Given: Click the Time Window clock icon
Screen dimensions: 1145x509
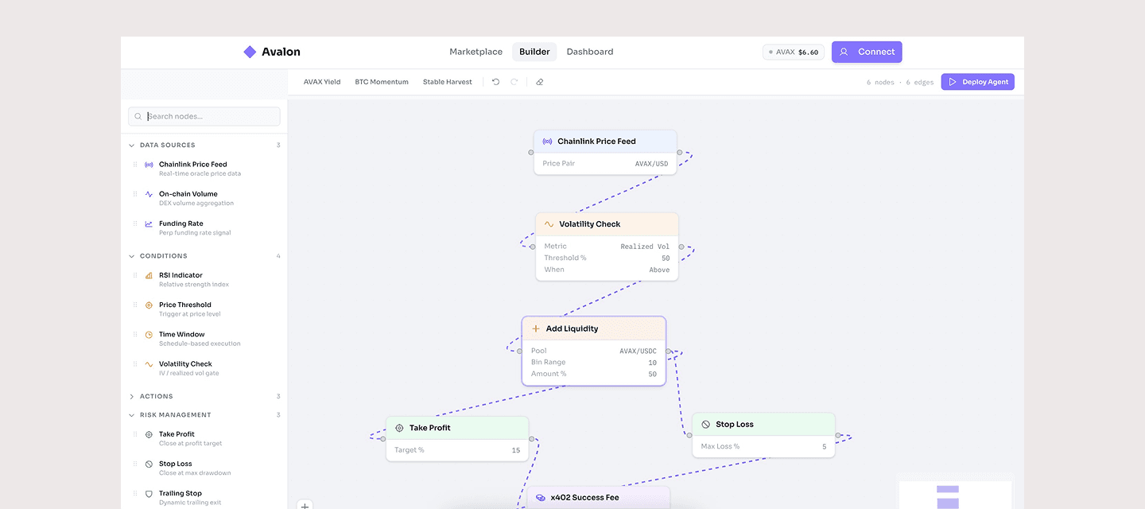Looking at the screenshot, I should click(x=149, y=335).
